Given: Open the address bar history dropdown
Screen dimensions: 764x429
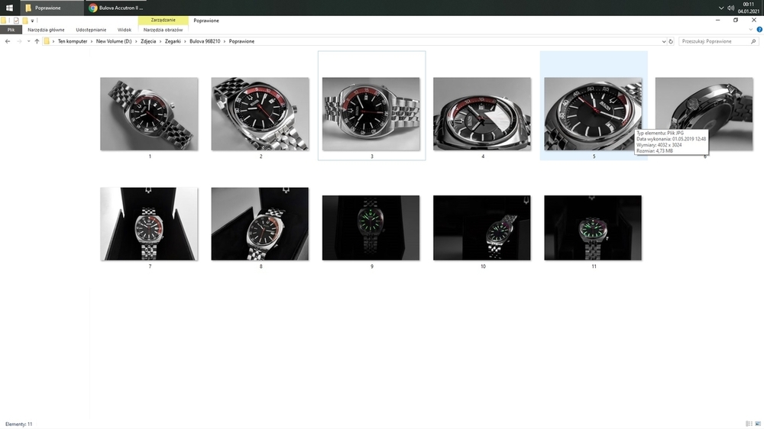Looking at the screenshot, I should point(662,41).
